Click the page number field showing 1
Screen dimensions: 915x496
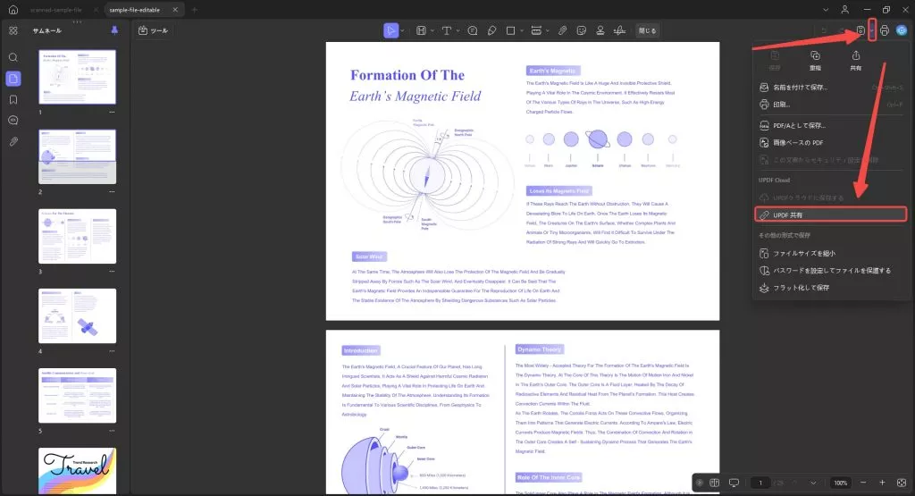pos(760,483)
